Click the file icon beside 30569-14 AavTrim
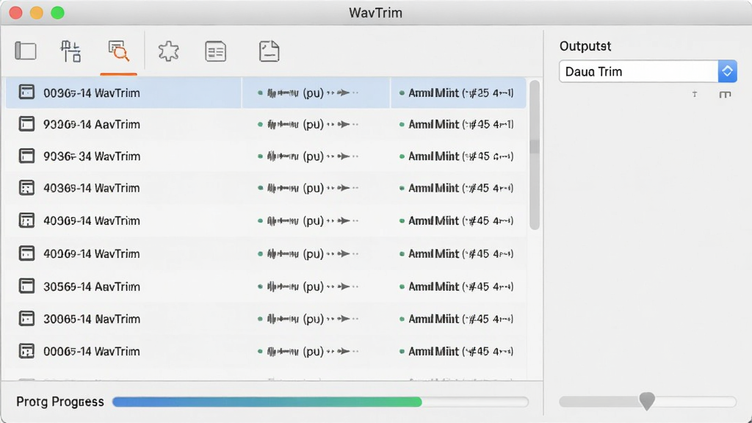The width and height of the screenshot is (752, 423). tap(26, 286)
